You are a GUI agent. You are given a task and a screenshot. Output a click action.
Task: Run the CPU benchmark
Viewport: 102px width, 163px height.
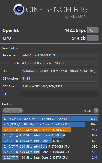pos(93,38)
